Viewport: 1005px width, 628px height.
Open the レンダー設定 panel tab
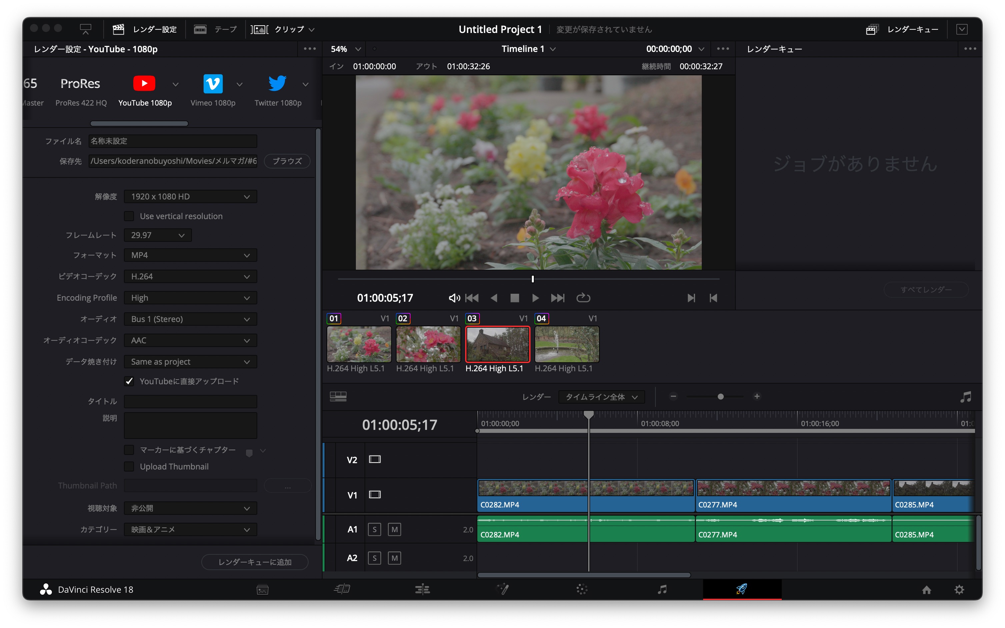tap(145, 29)
